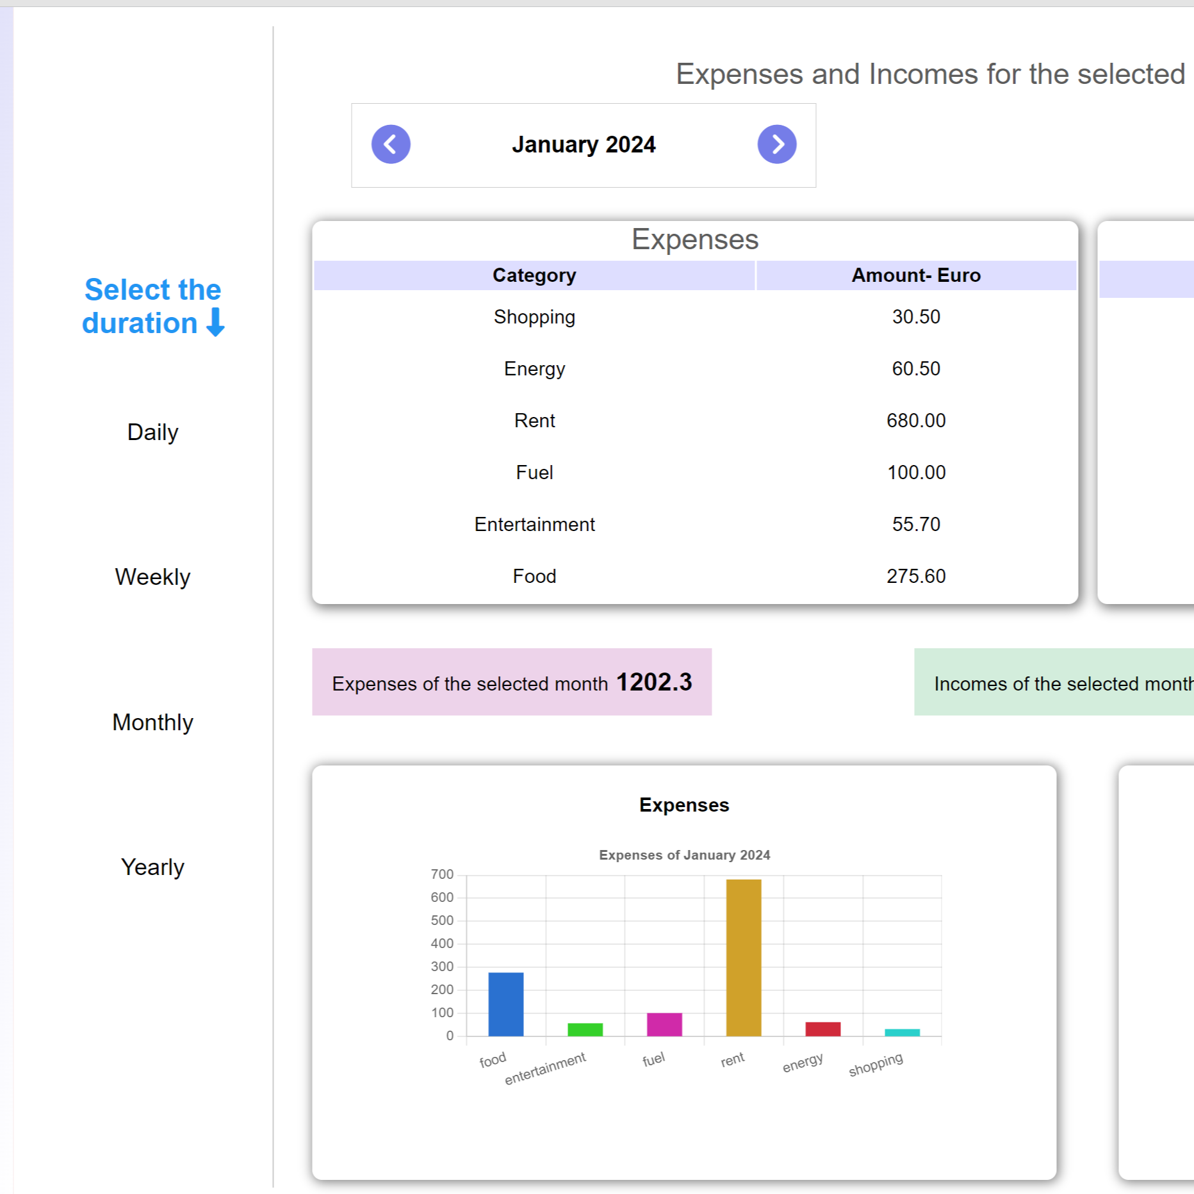Click the Expenses panel title

tap(694, 239)
